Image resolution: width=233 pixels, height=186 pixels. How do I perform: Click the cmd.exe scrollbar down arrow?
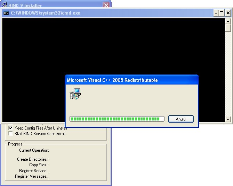pos(228,119)
